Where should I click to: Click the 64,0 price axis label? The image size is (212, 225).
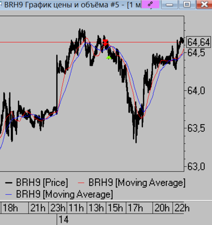[x=196, y=91]
